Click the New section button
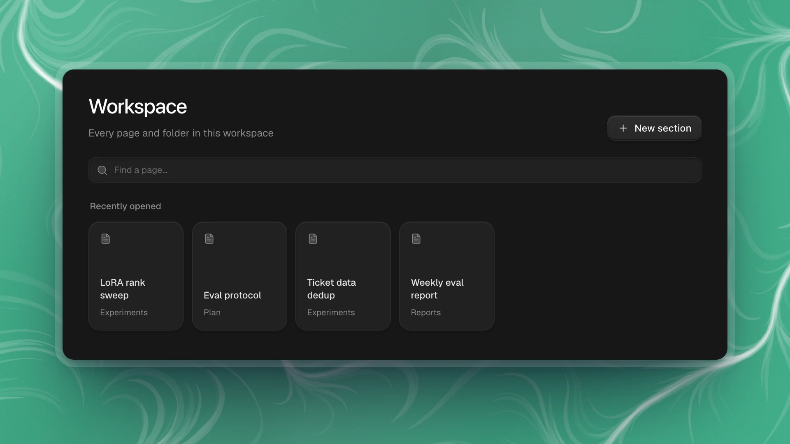Image resolution: width=790 pixels, height=444 pixels. tap(654, 128)
